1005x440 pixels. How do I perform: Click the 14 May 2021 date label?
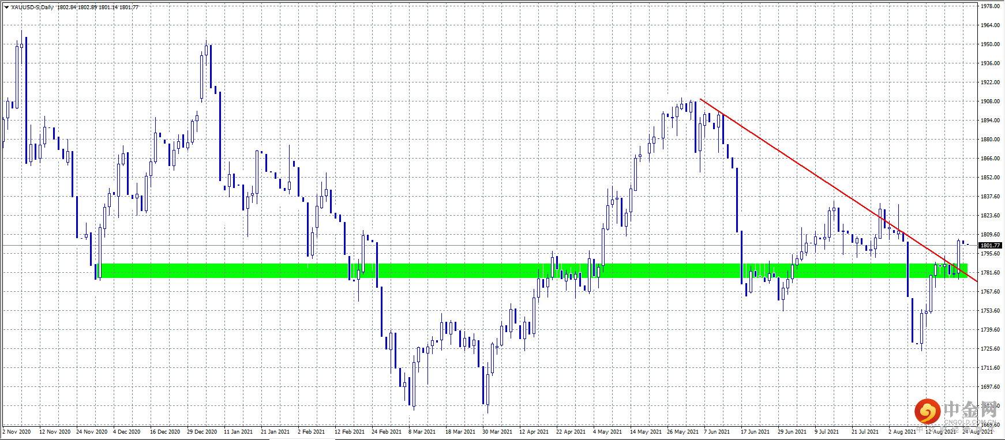coord(646,432)
